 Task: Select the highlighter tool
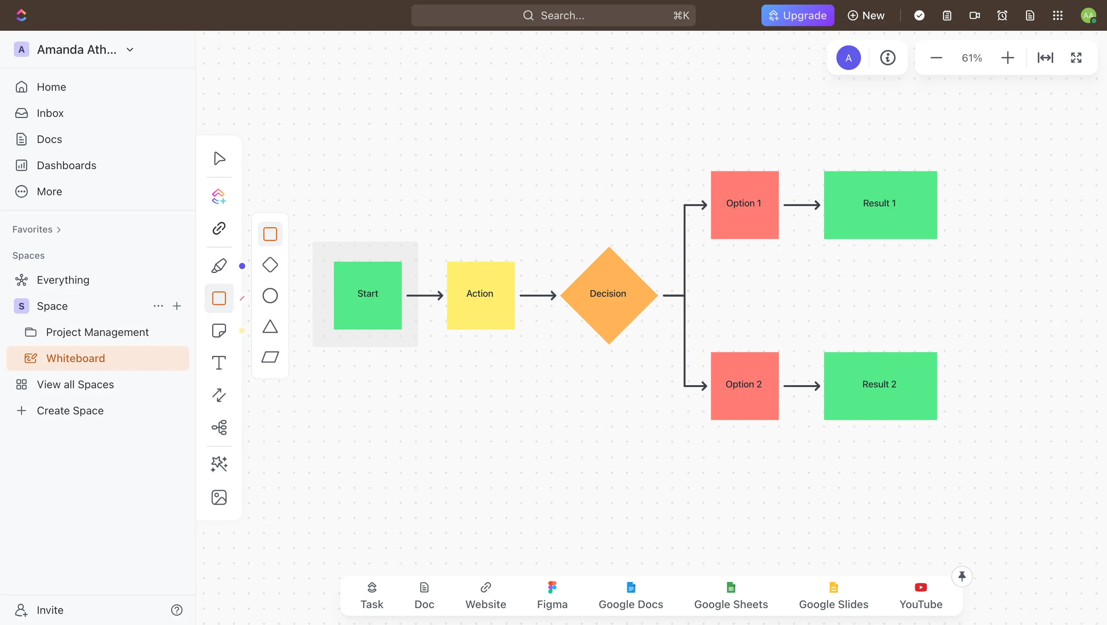tap(219, 265)
